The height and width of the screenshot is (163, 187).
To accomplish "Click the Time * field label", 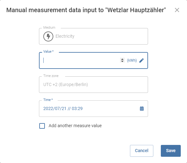I will click(x=48, y=100).
